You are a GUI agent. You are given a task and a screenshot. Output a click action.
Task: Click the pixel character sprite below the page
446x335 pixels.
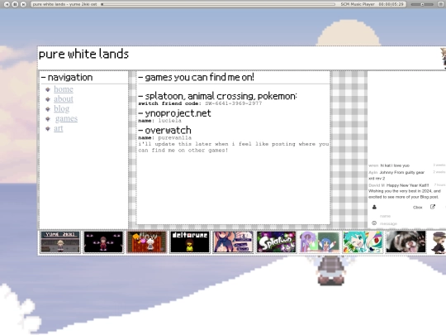point(331,270)
